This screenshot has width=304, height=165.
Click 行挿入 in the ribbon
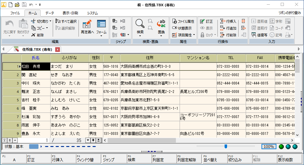228,21
